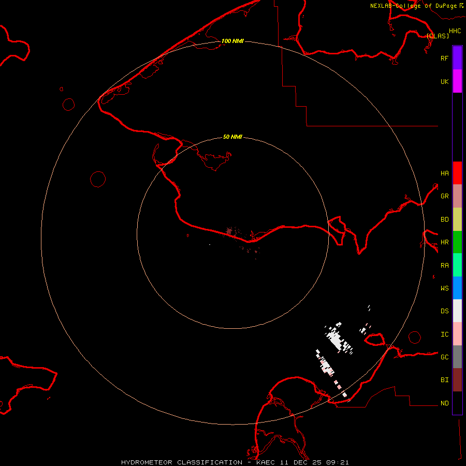Click the UK magenta legend swatch

457,81
